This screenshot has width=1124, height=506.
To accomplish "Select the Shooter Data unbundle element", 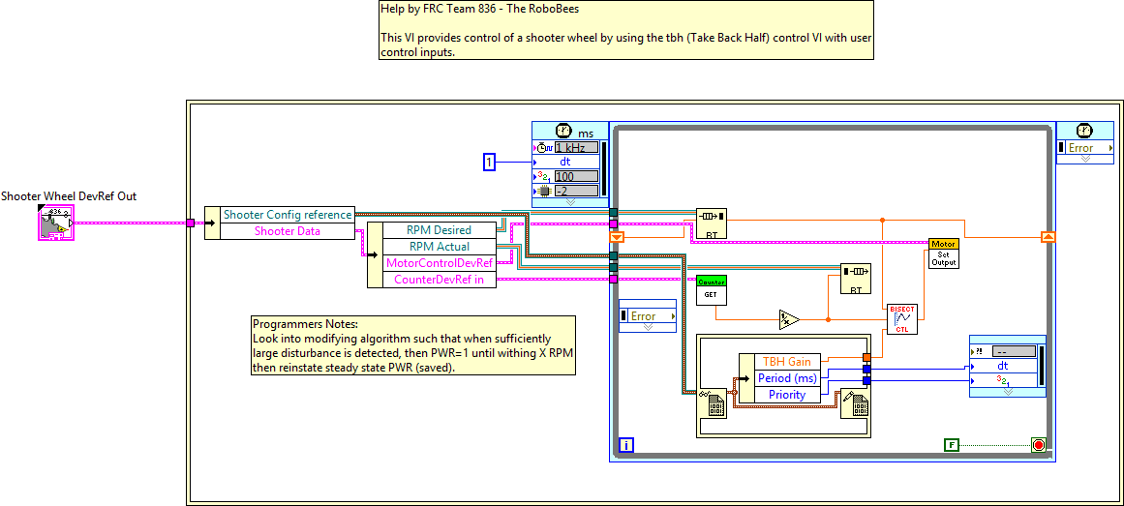I will click(288, 231).
